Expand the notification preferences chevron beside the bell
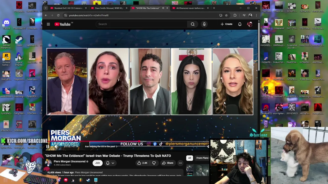The image size is (328, 184). pyautogui.click(x=113, y=163)
